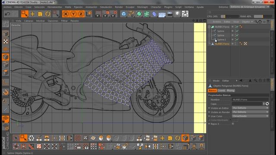The image size is (276, 155).
Task: Open viewport Paneles menu
Action: point(75,21)
